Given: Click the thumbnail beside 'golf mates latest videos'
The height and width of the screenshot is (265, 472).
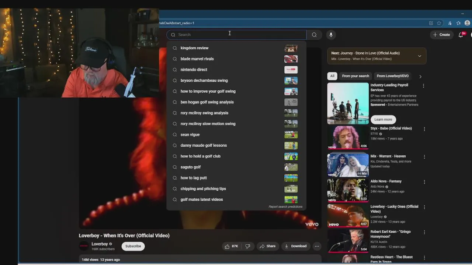Looking at the screenshot, I should [x=291, y=199].
